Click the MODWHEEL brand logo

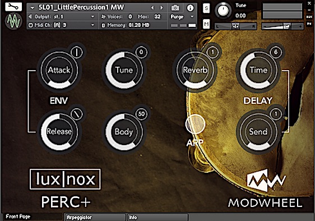(x=265, y=188)
